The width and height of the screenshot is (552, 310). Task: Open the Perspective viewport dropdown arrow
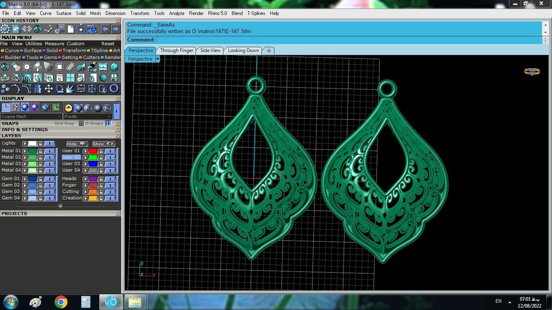click(x=158, y=59)
